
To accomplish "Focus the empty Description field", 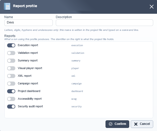I will pyautogui.click(x=104, y=23).
